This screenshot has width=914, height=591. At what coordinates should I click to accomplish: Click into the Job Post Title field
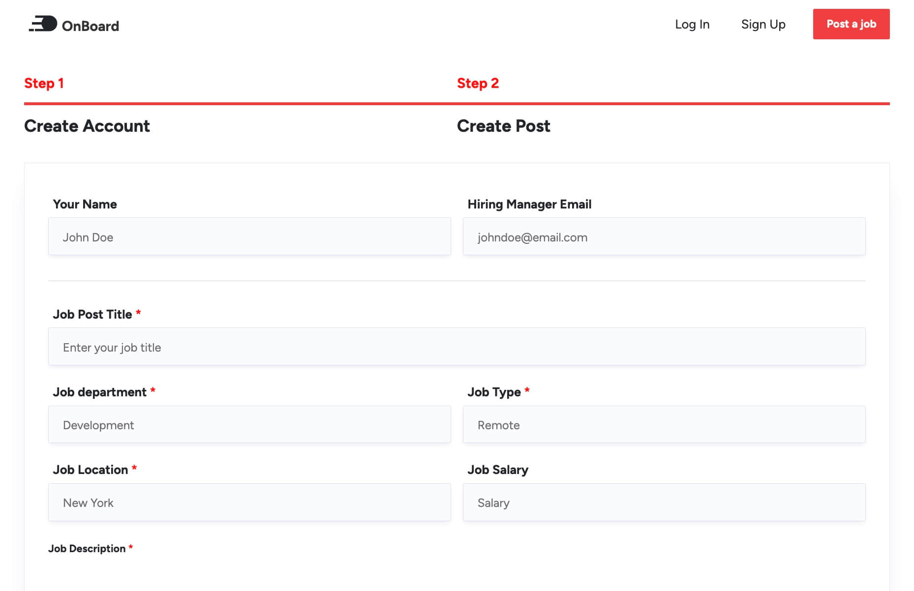pos(457,347)
